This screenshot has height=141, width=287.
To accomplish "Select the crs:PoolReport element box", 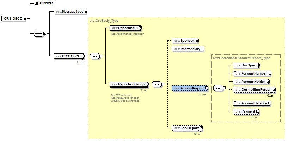I will (187, 128).
